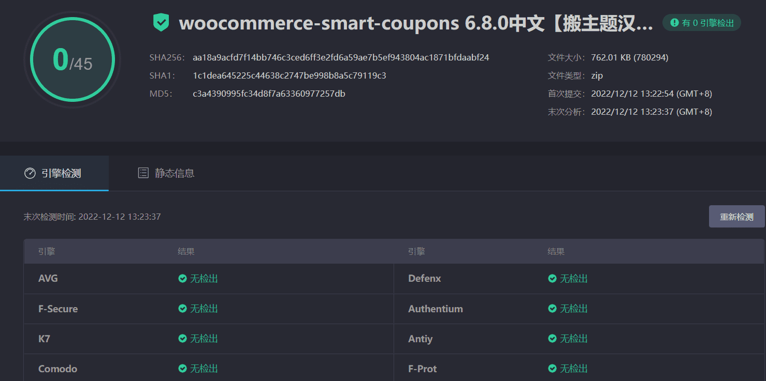Image resolution: width=766 pixels, height=381 pixels.
Task: Click the K7 engine name
Action: pyautogui.click(x=44, y=339)
